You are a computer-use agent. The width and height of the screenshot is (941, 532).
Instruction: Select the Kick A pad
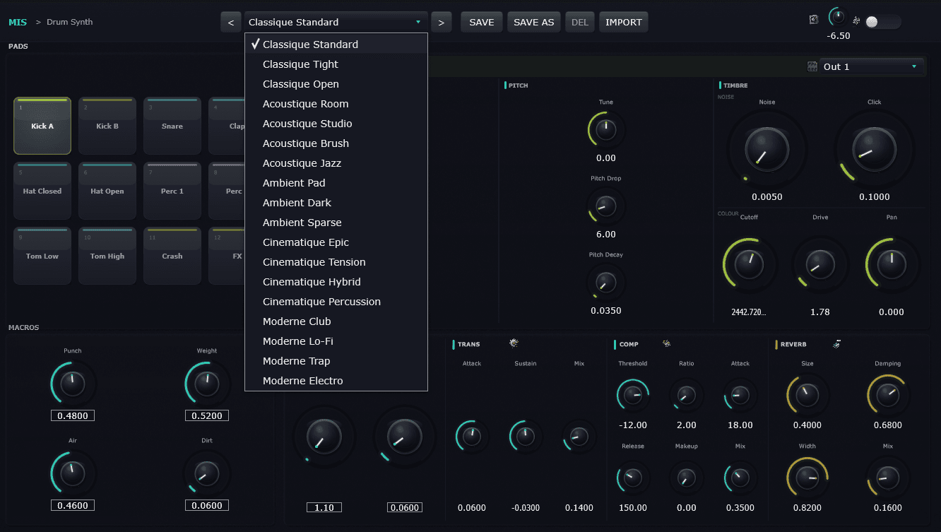tap(42, 126)
